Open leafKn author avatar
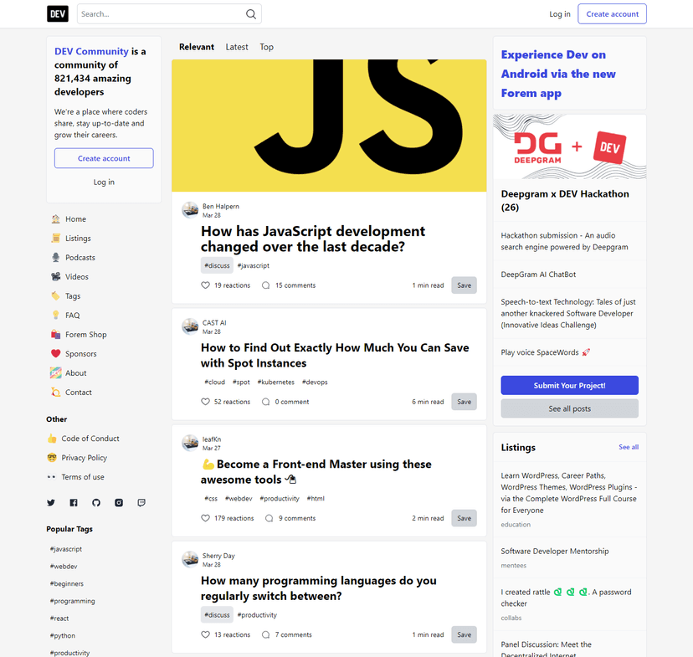This screenshot has width=693, height=657. tap(191, 443)
